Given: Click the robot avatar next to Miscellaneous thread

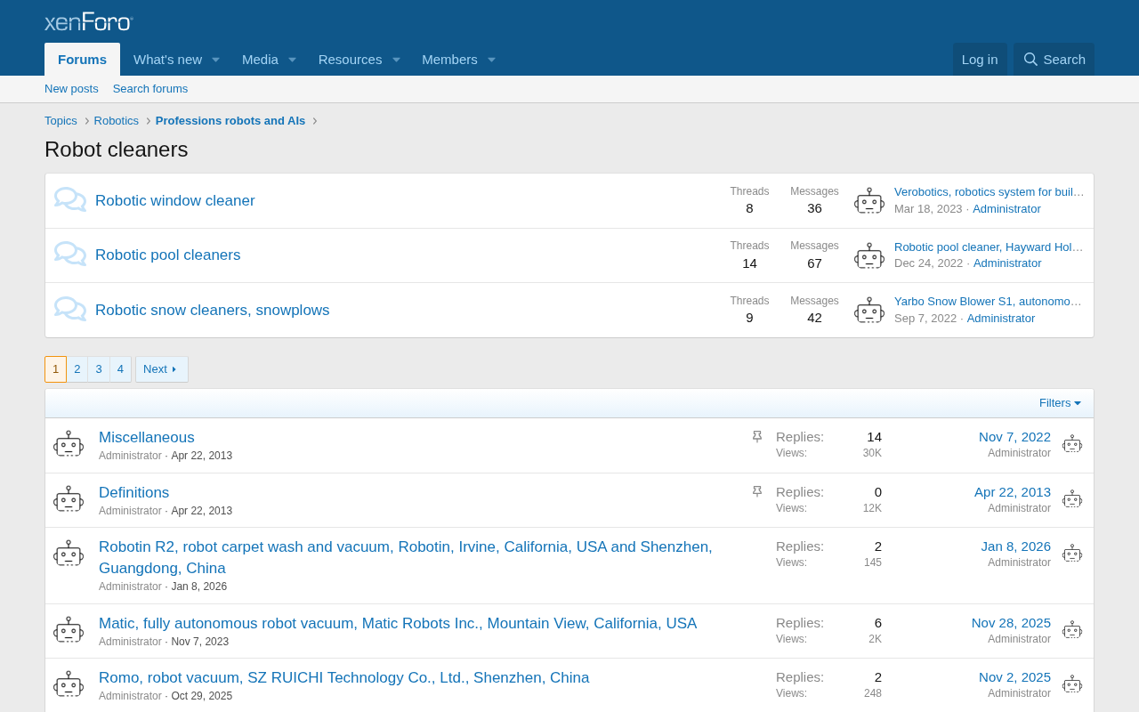Looking at the screenshot, I should (x=69, y=445).
